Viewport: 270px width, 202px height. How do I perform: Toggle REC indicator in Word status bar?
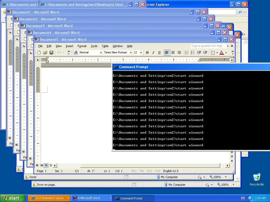point(134,171)
